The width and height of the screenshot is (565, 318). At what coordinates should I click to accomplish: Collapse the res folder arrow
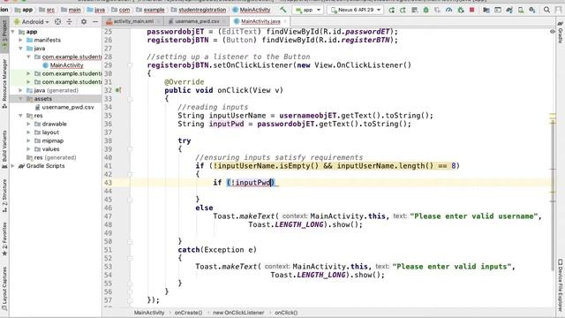point(21,116)
